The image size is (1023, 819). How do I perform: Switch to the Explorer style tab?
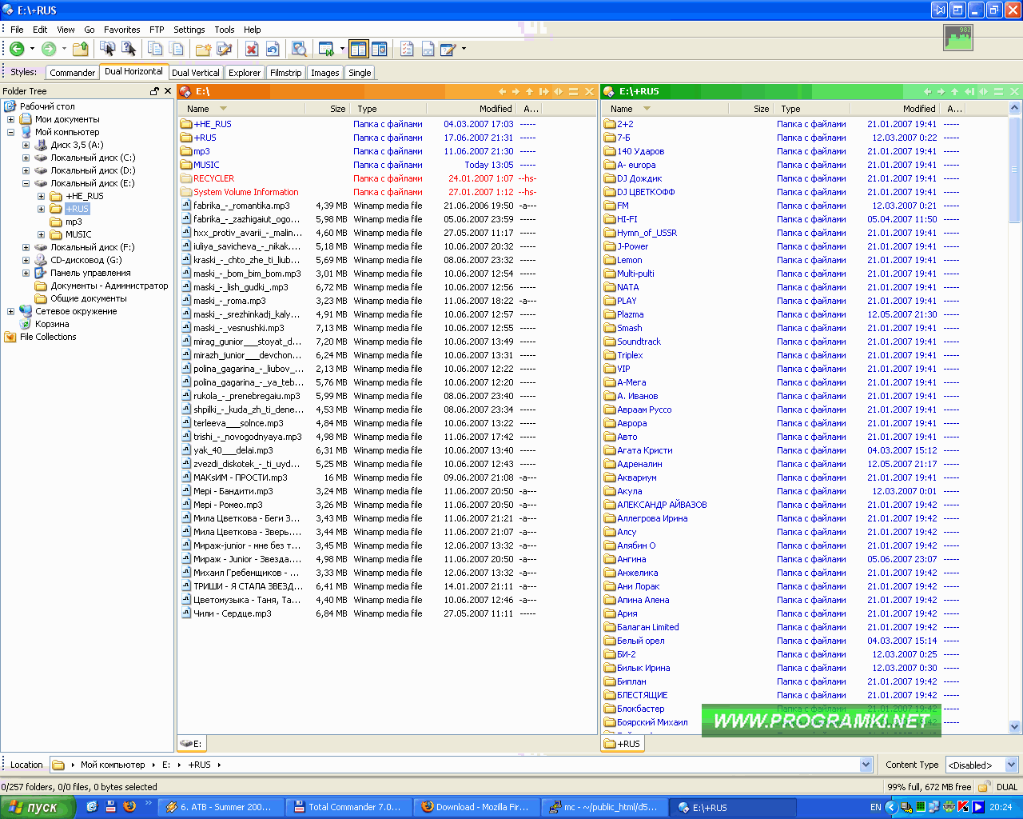coord(245,73)
